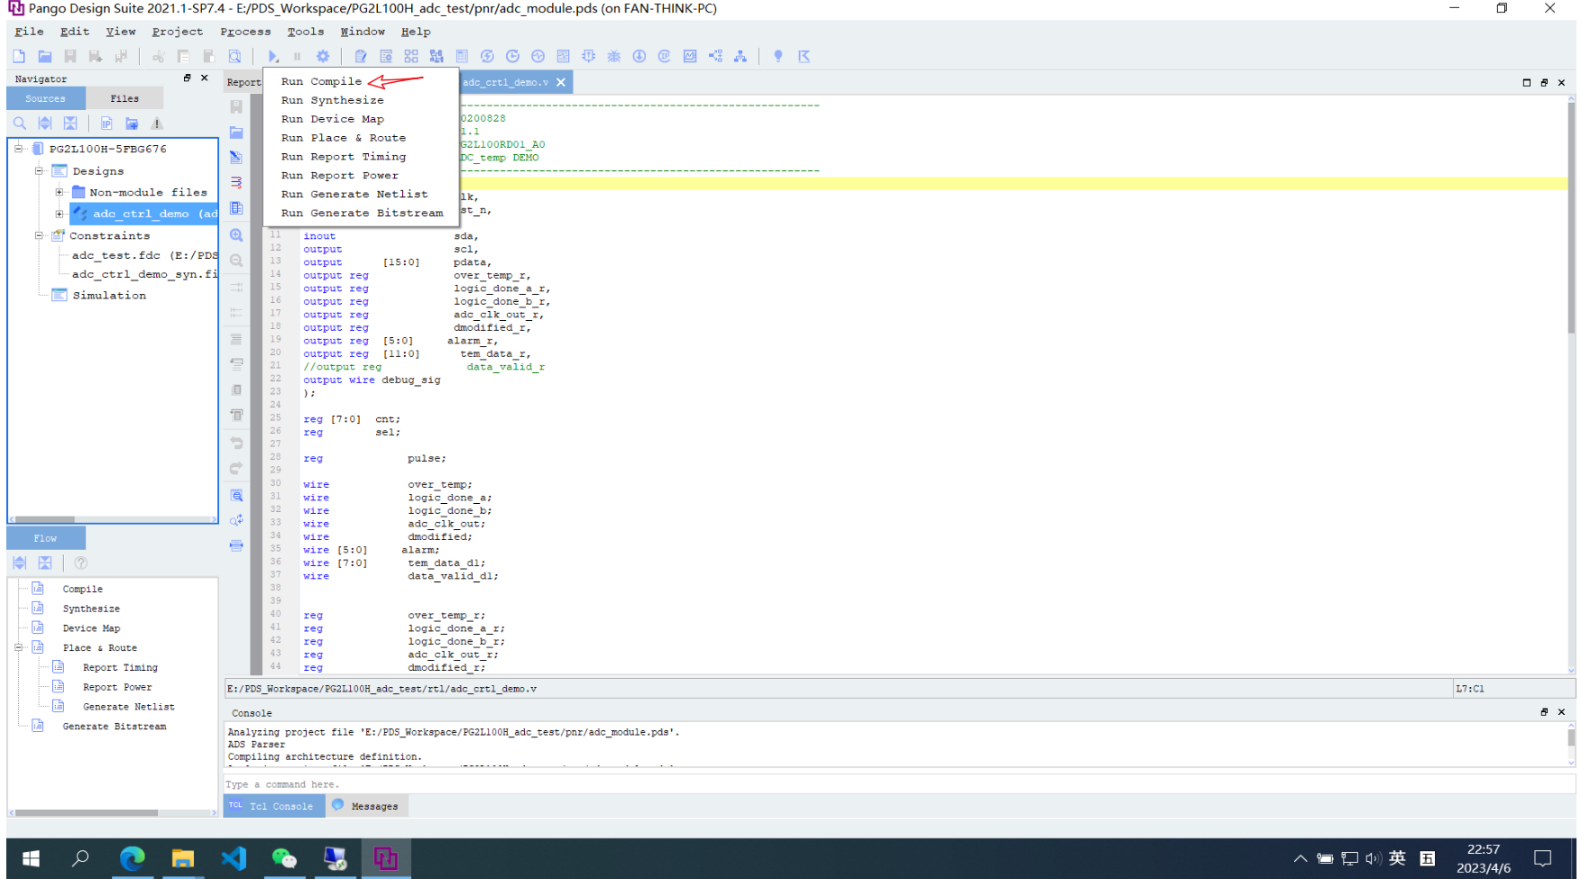
Task: Click the find in file toolbar icon
Action: pyautogui.click(x=234, y=56)
